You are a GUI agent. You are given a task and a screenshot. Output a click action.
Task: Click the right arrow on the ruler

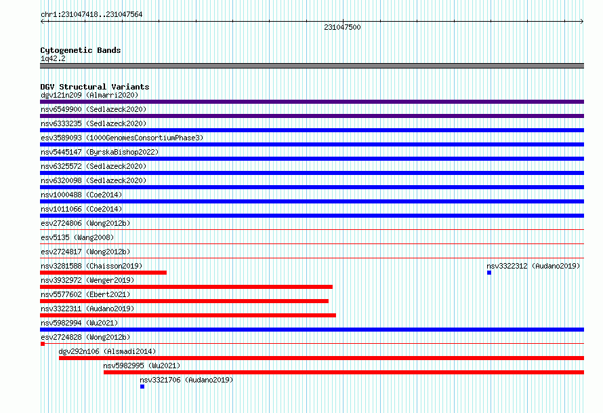pyautogui.click(x=581, y=22)
